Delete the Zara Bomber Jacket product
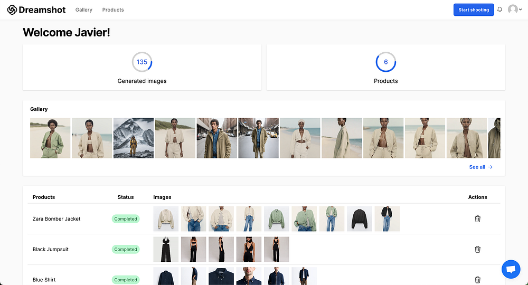This screenshot has width=528, height=285. coord(477,218)
